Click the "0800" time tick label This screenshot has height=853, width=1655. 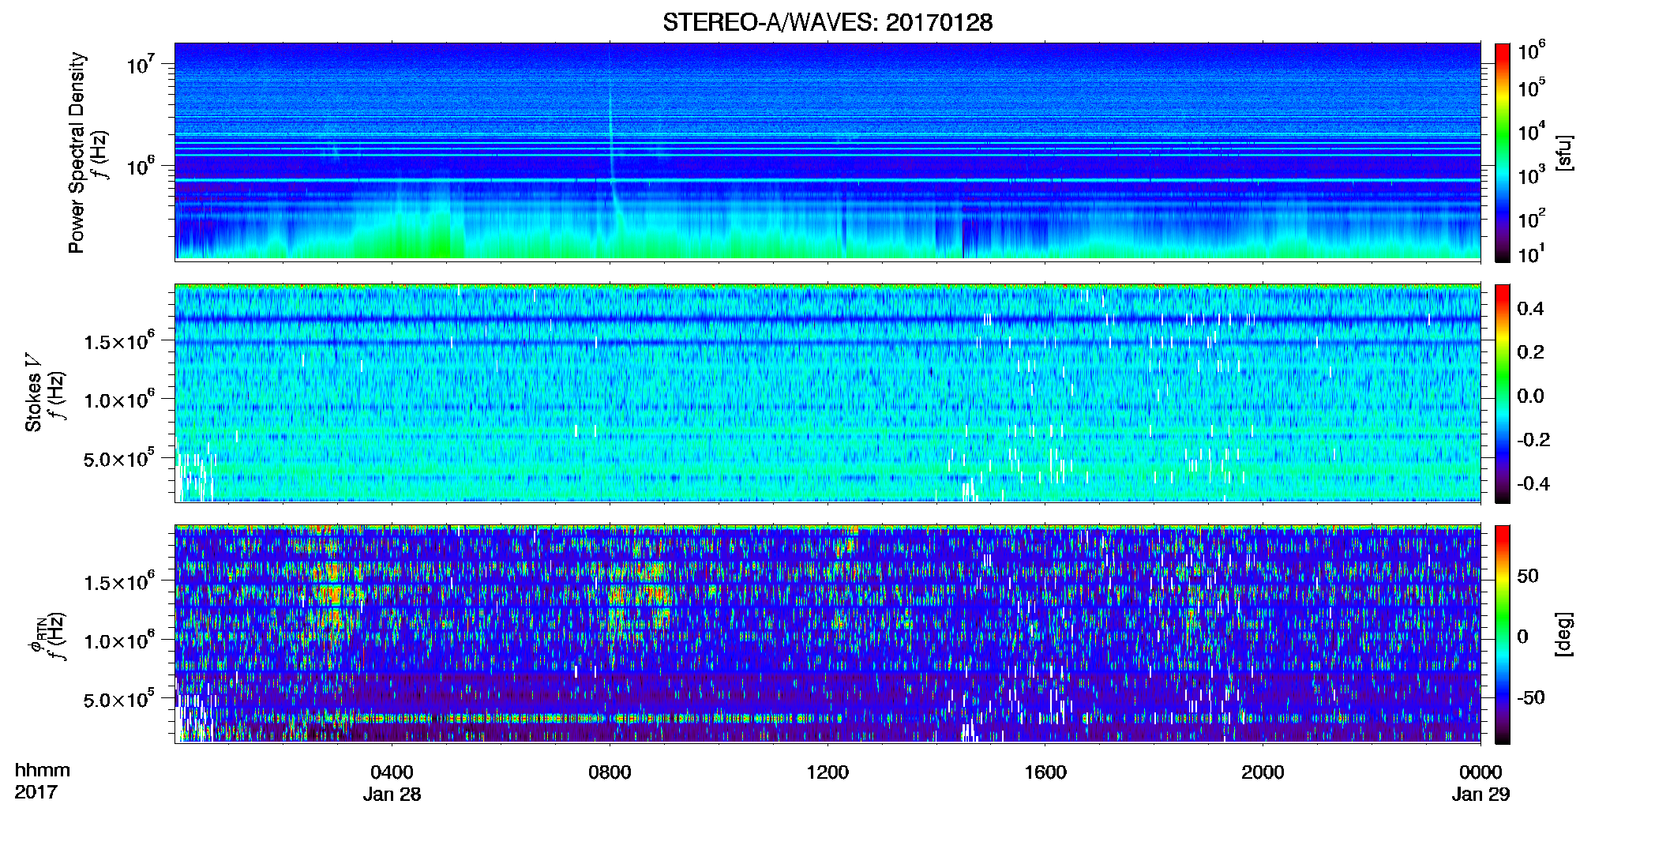pyautogui.click(x=610, y=772)
